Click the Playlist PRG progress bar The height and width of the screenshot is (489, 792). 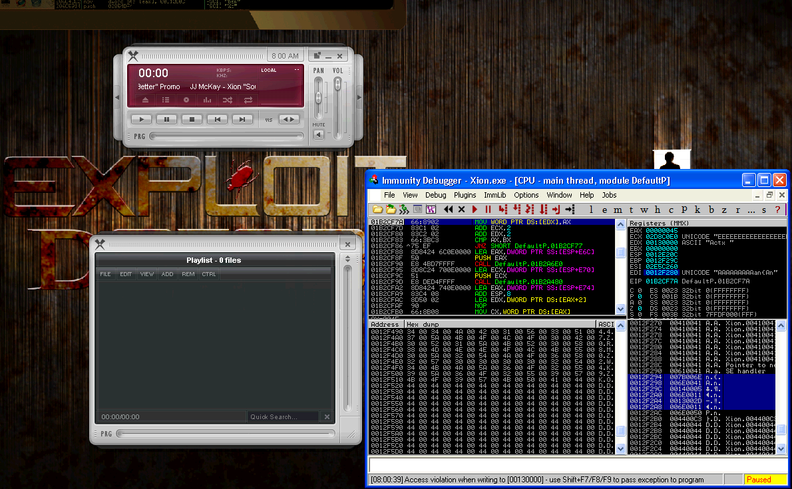[225, 433]
